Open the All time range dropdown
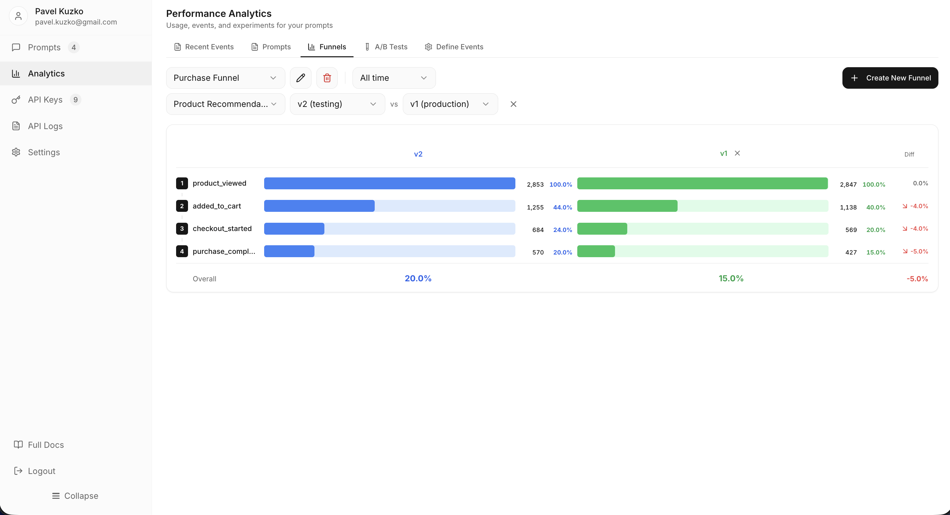 point(394,78)
